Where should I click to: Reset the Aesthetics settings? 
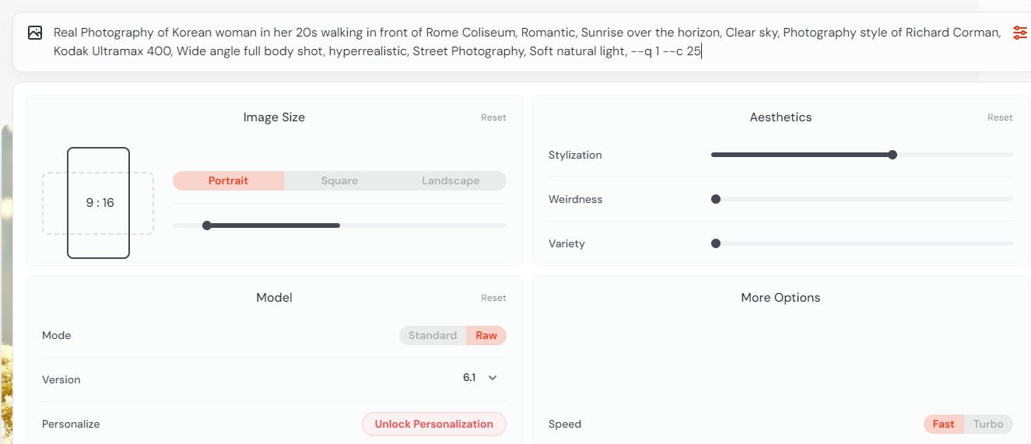pos(1000,118)
